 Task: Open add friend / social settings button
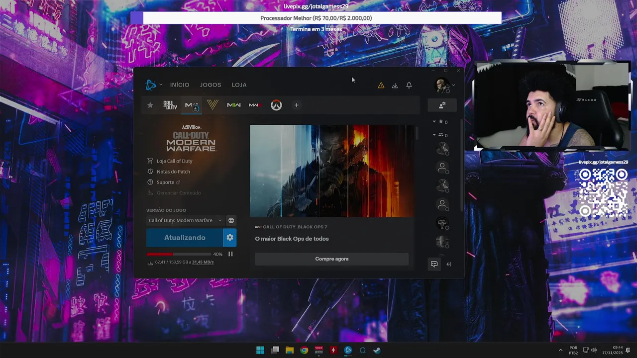coord(442,105)
